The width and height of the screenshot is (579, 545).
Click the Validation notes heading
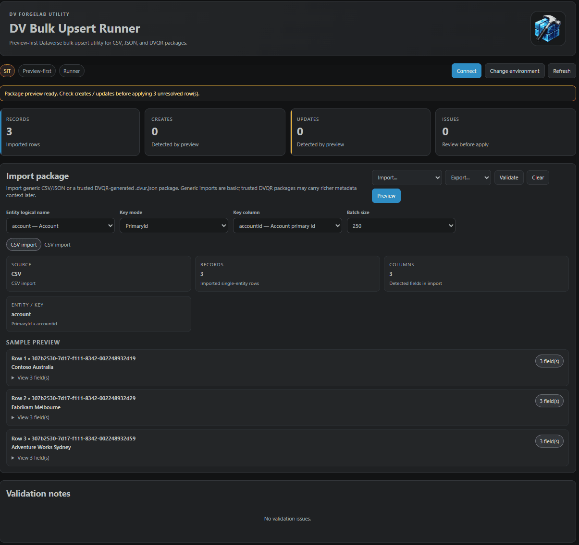38,494
